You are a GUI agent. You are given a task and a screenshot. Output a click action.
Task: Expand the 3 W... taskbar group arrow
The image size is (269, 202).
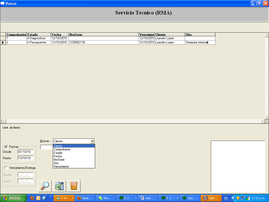click(x=73, y=198)
